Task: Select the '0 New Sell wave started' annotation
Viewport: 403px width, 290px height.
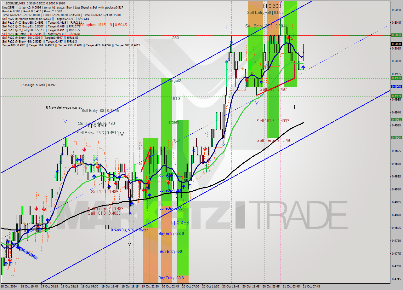Action: [x=64, y=107]
